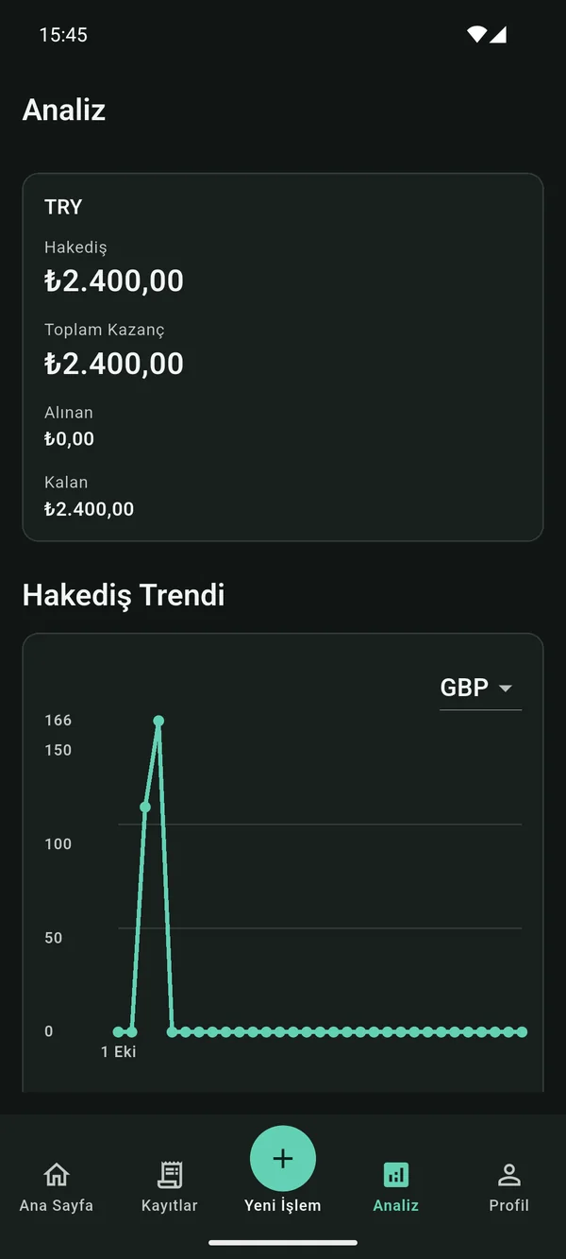Select the second-highest chart data point
Screen dimensions: 566x1259
click(145, 807)
